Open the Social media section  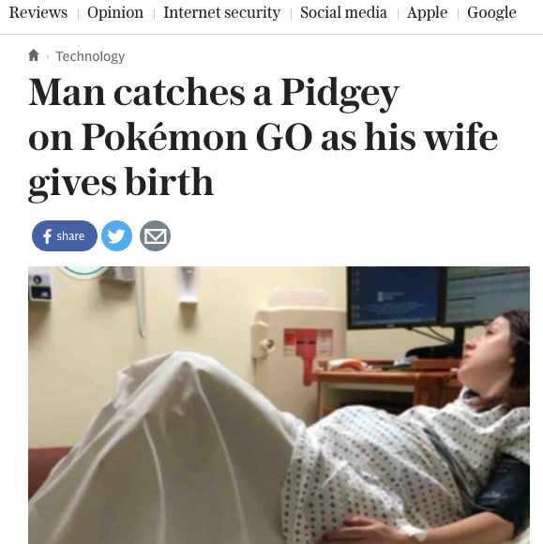click(343, 13)
